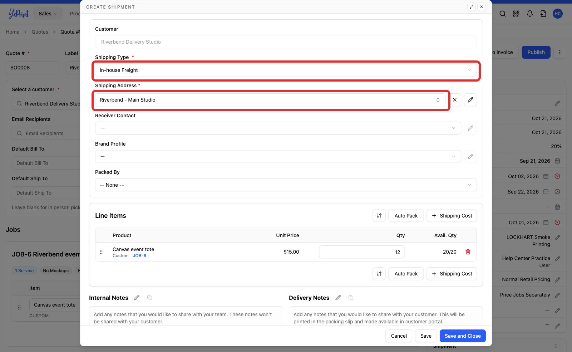572x352 pixels.
Task: Click the YoPrint logo
Action: point(19,14)
